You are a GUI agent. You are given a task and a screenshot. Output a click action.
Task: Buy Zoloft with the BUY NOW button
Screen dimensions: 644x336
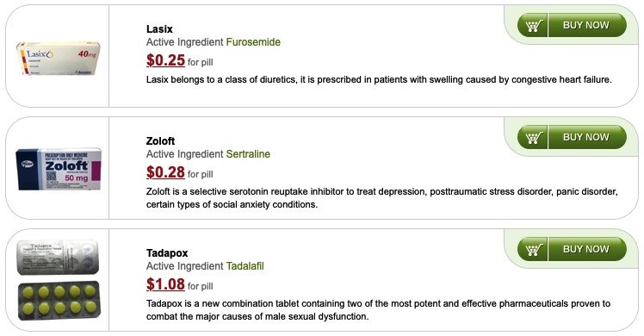[587, 138]
